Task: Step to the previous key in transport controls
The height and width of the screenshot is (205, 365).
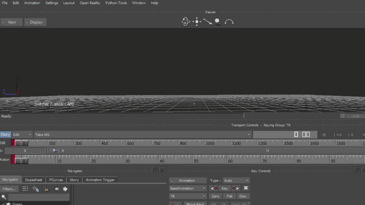Action: click(x=350, y=135)
